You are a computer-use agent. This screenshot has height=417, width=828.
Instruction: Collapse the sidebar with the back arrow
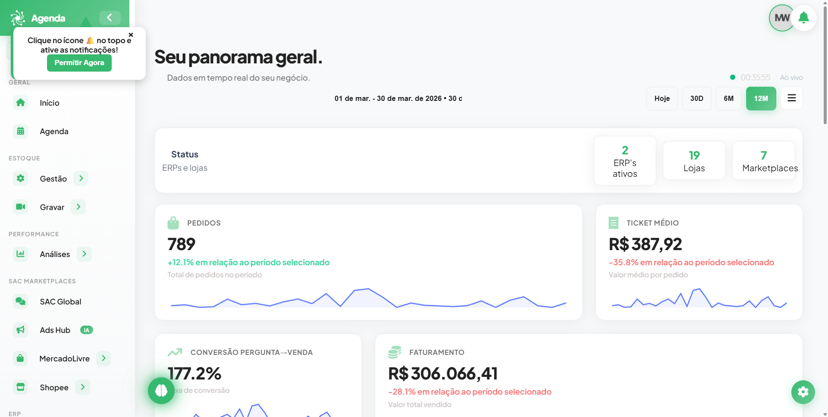point(110,18)
